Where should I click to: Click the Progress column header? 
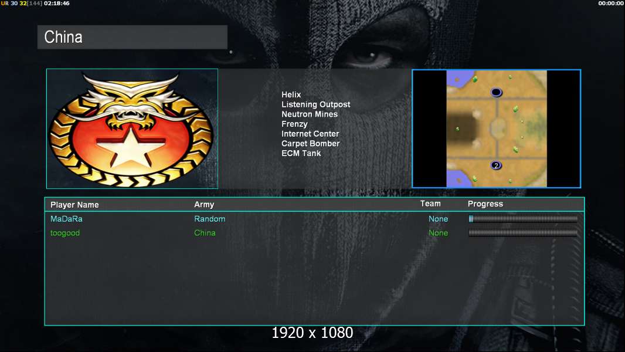coord(485,204)
